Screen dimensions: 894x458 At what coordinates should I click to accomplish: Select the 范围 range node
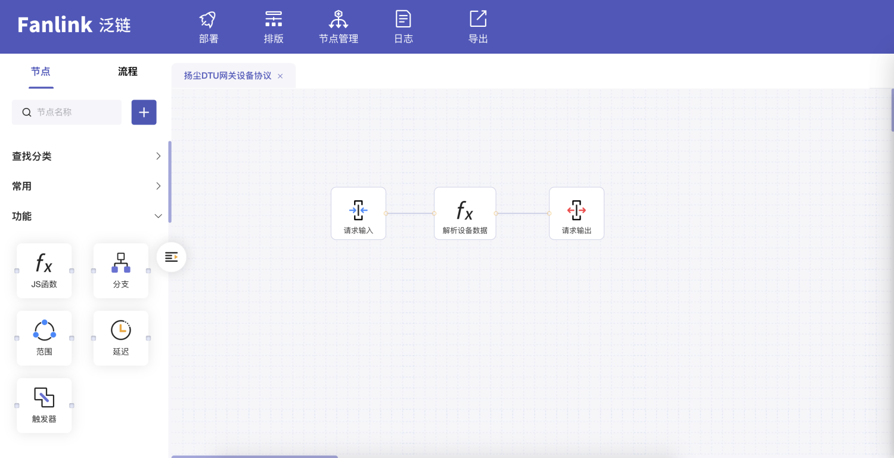44,338
